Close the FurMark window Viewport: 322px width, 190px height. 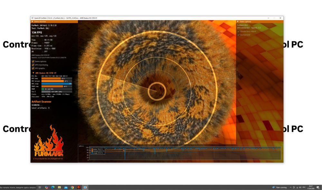pos(280,18)
